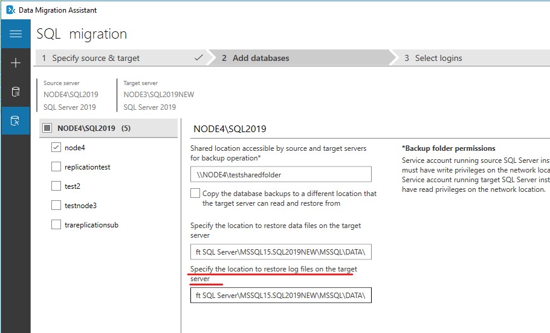
Task: Click the step 1 completed checkmark
Action: click(x=198, y=57)
